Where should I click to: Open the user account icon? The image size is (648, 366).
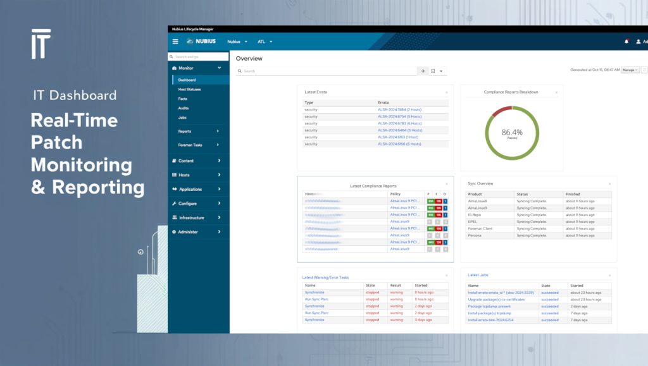(x=639, y=42)
